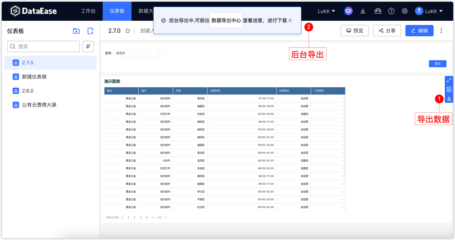This screenshot has width=455, height=240.
Task: Click the export data download icon on chart
Action: [x=449, y=98]
